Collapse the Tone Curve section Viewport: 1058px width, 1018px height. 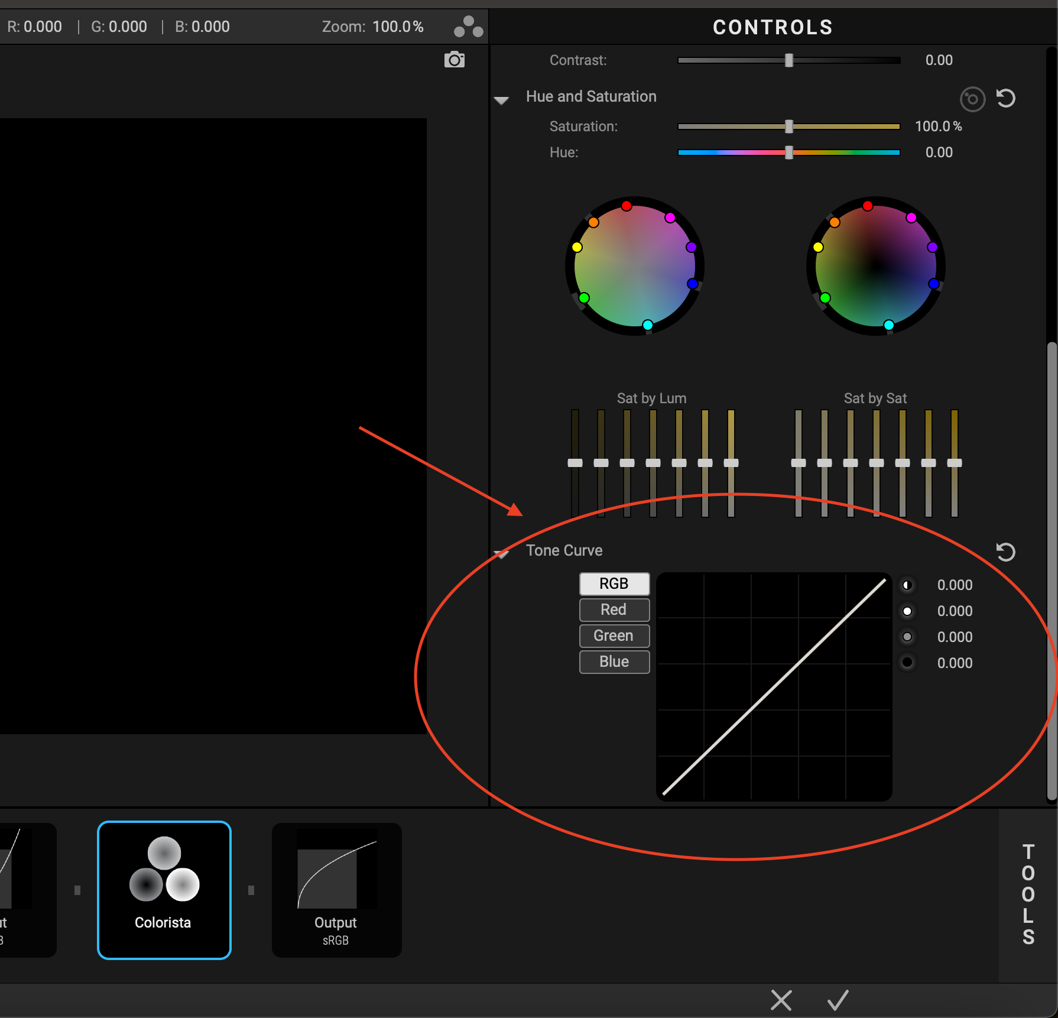(x=501, y=554)
